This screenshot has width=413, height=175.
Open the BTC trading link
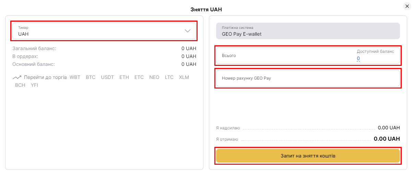(91, 77)
